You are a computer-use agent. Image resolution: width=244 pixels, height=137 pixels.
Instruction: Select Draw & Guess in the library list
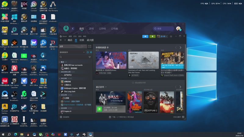pyautogui.click(x=76, y=105)
